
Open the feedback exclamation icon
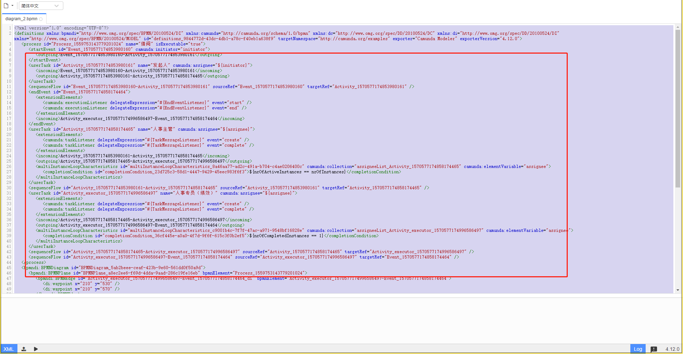(x=654, y=349)
